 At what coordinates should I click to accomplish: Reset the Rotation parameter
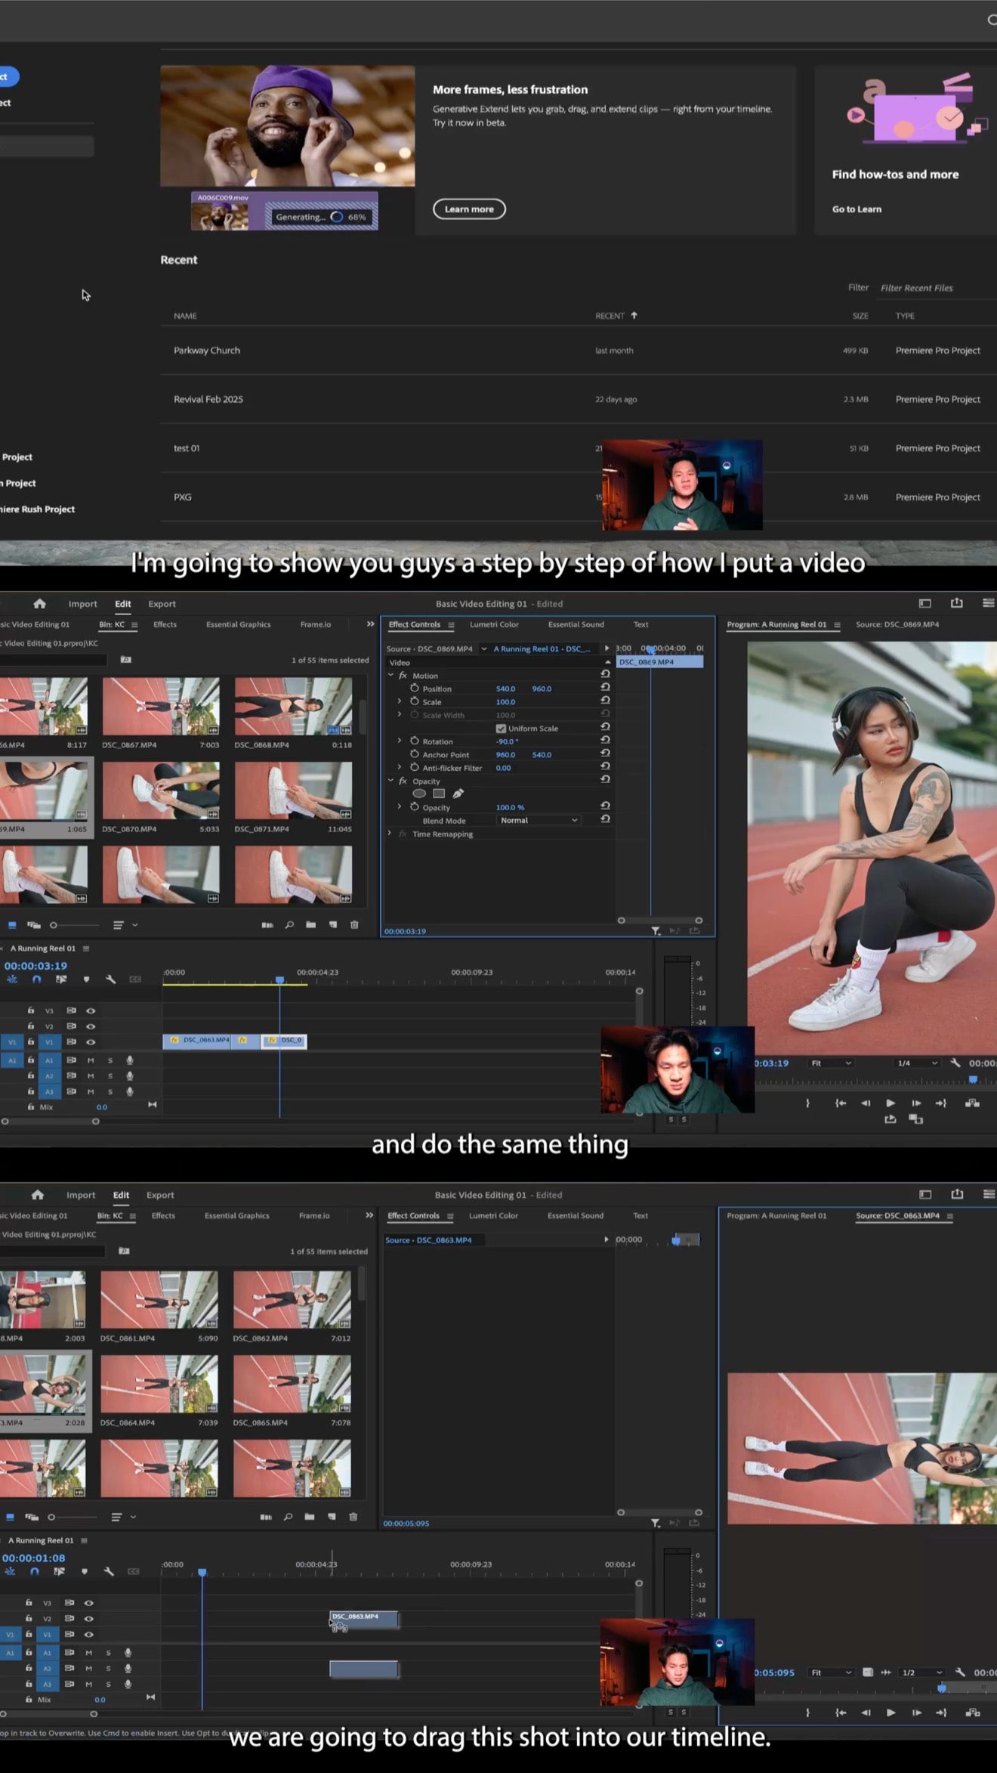point(605,741)
